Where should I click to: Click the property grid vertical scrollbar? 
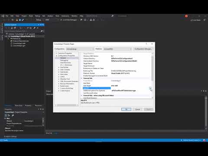[152, 68]
